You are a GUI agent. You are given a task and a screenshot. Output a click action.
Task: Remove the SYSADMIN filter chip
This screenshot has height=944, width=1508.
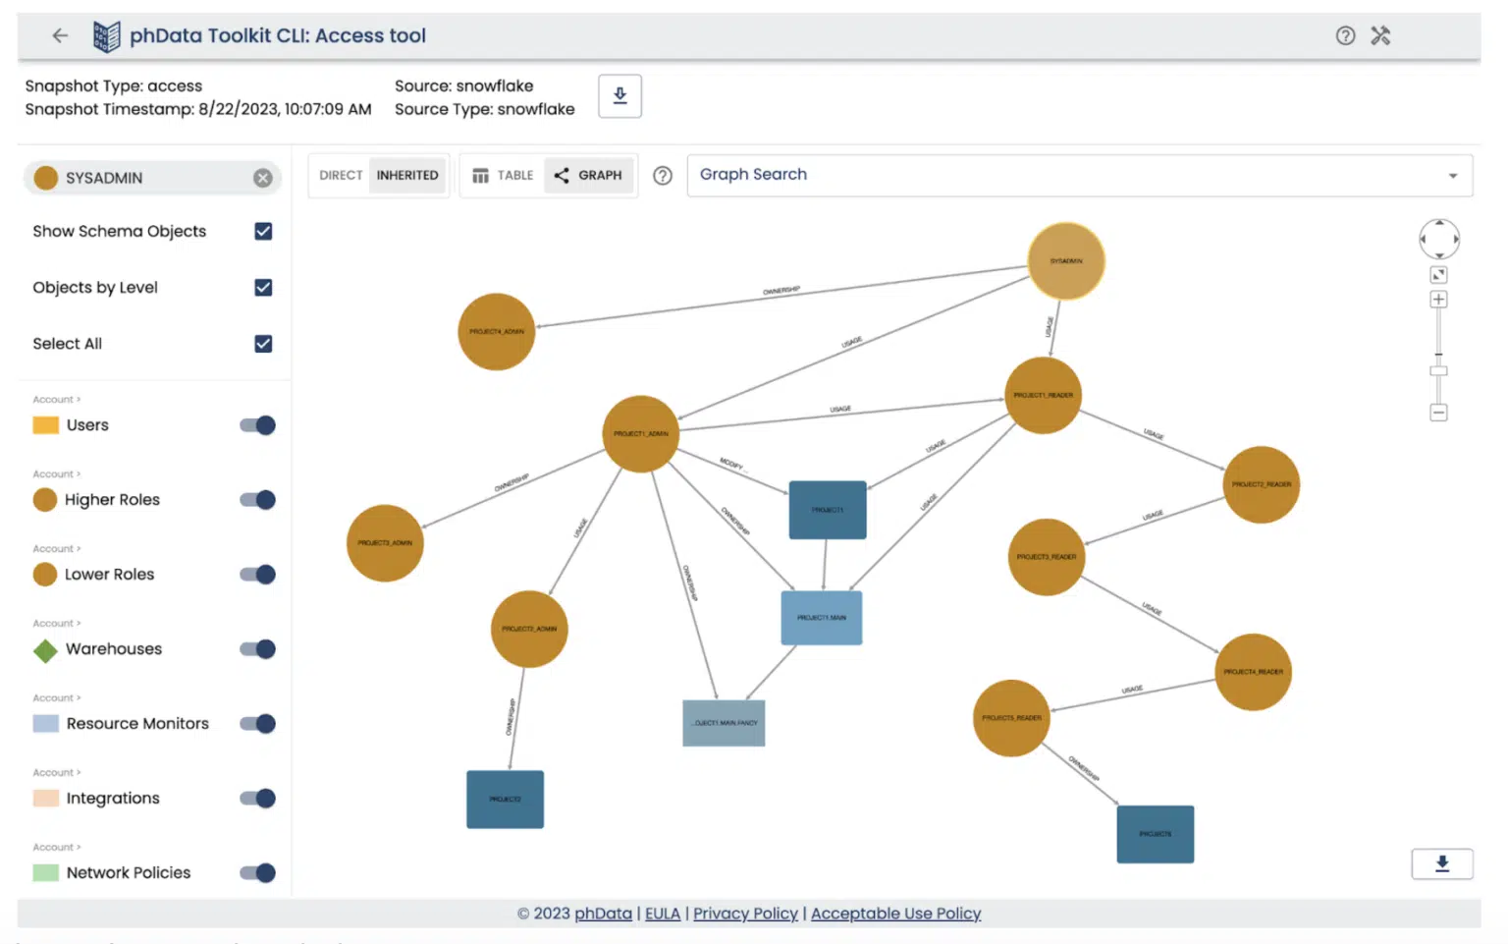coord(262,178)
